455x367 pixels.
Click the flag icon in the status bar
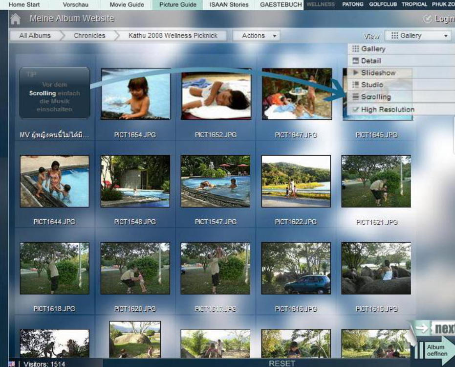coord(12,364)
